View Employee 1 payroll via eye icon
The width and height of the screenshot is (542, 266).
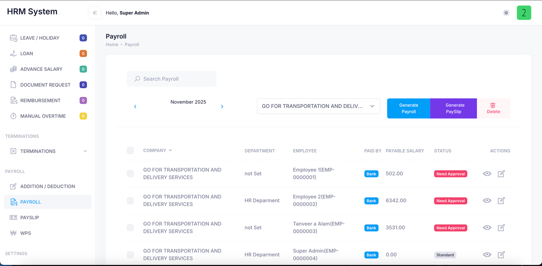click(487, 173)
